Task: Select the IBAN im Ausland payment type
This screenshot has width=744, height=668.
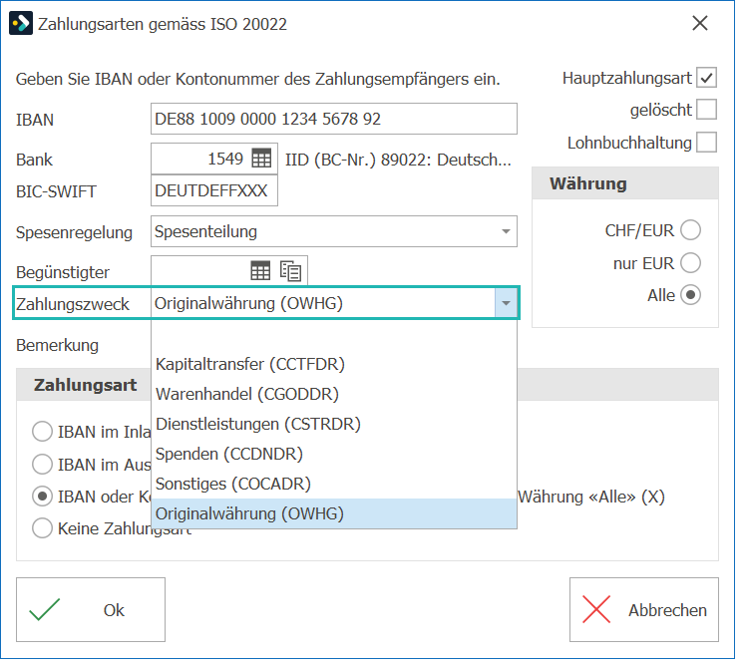Action: point(42,465)
